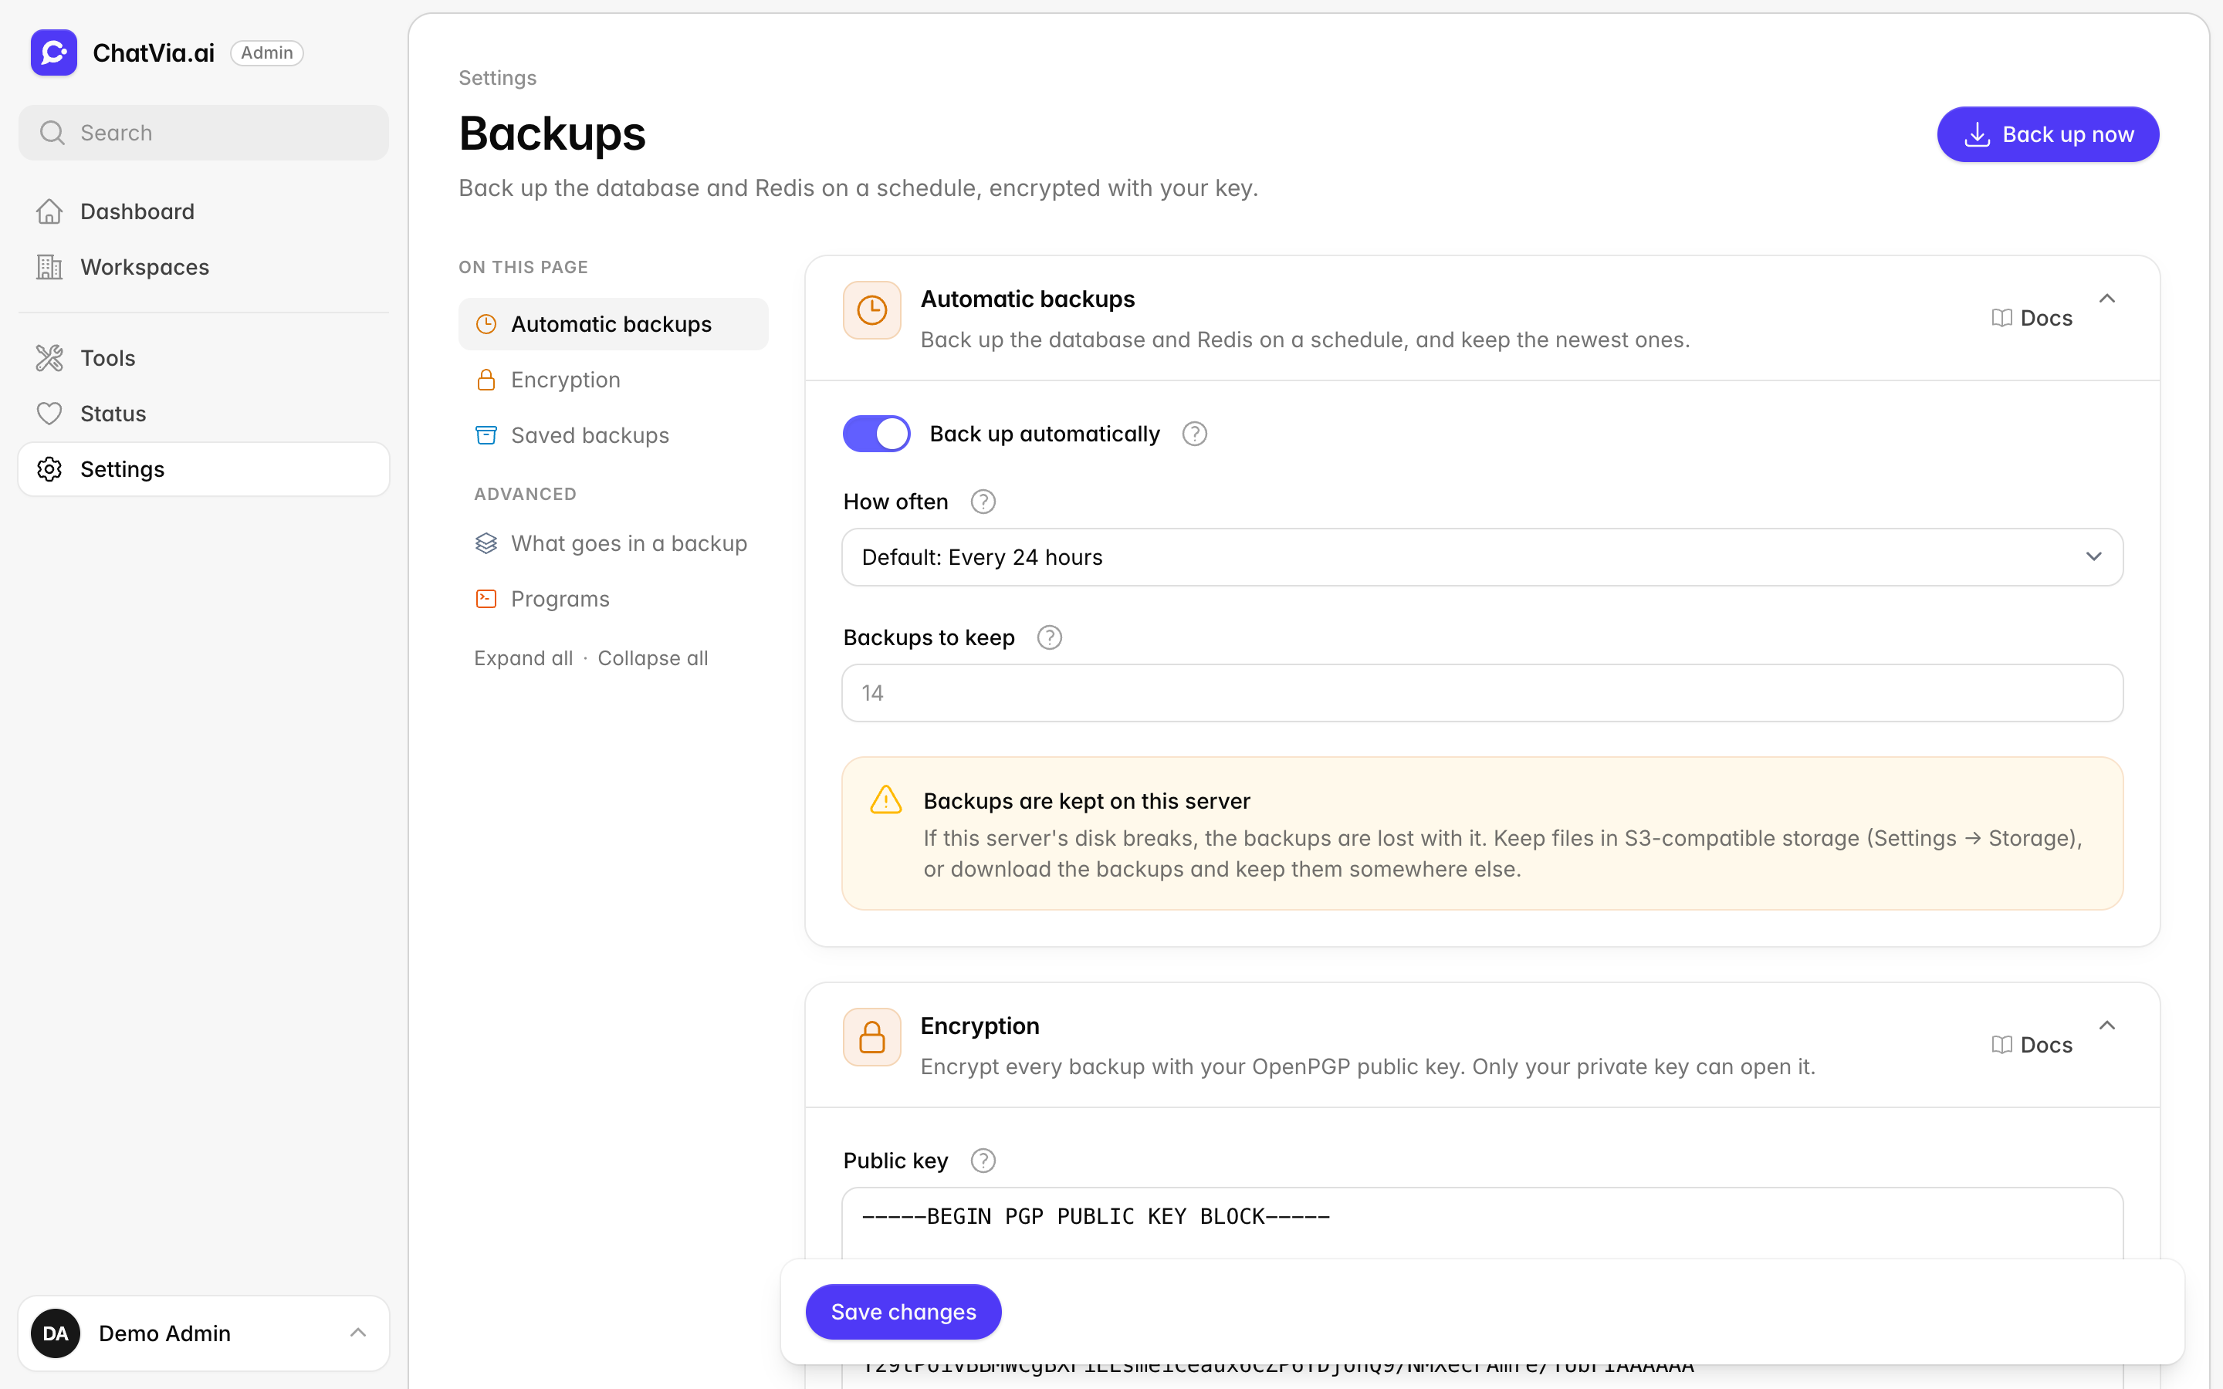Click the ChatVia.ai logo icon
Image resolution: width=2223 pixels, height=1389 pixels.
53,52
